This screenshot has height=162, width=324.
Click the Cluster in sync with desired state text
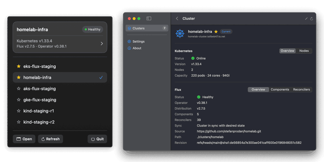tap(221, 126)
